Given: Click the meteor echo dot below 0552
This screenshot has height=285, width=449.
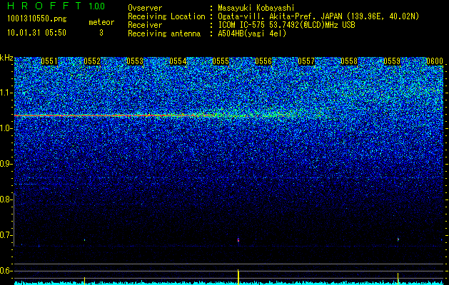Looking at the screenshot, I should coord(84,240).
